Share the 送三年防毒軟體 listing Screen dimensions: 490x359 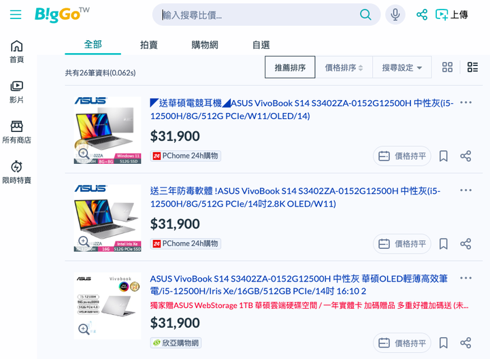click(465, 244)
